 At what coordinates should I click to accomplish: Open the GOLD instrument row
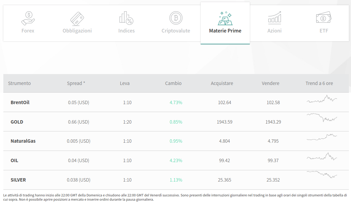pos(17,122)
